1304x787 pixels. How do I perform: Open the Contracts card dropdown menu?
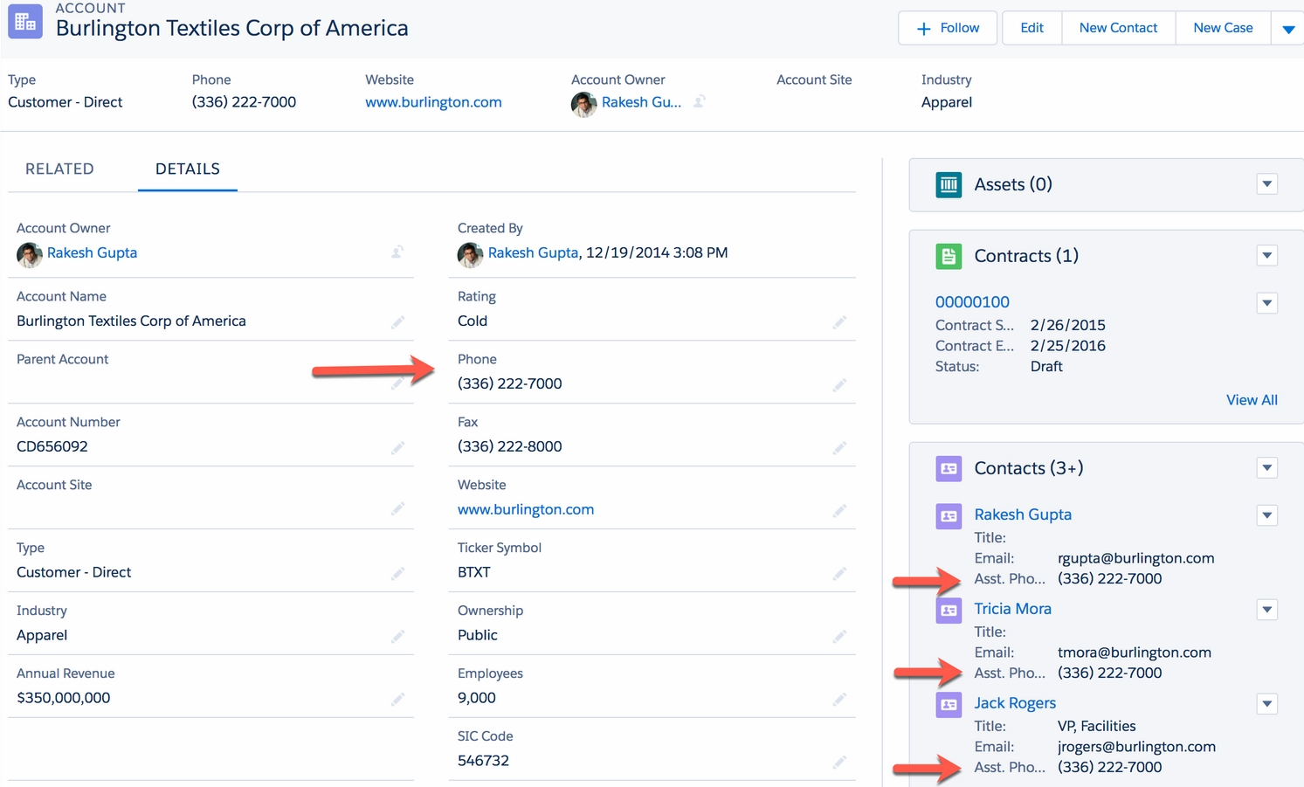[1267, 256]
